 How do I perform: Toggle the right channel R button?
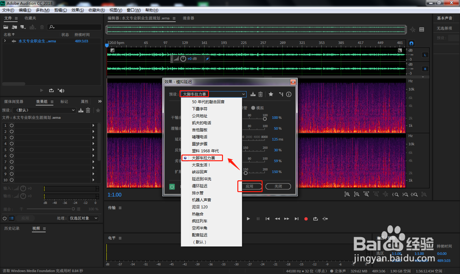click(425, 69)
